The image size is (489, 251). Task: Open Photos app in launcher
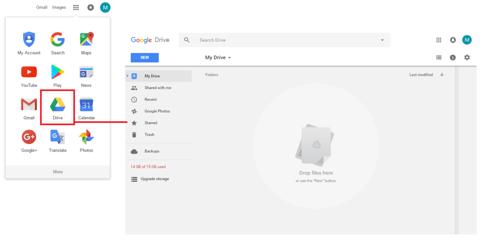point(86,141)
